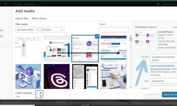Click the comments bubble icon in admin bar
This screenshot has height=106, width=177.
tap(6, 4)
